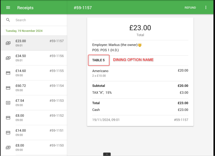Select the £60.72 receipt entry
This screenshot has height=156, width=215.
(x=38, y=88)
